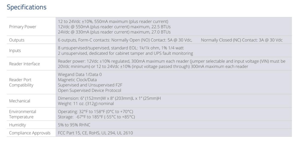The image size is (300, 145).
Task: Click the 24Vdc @ 330mA power line
Action: tap(114, 32)
